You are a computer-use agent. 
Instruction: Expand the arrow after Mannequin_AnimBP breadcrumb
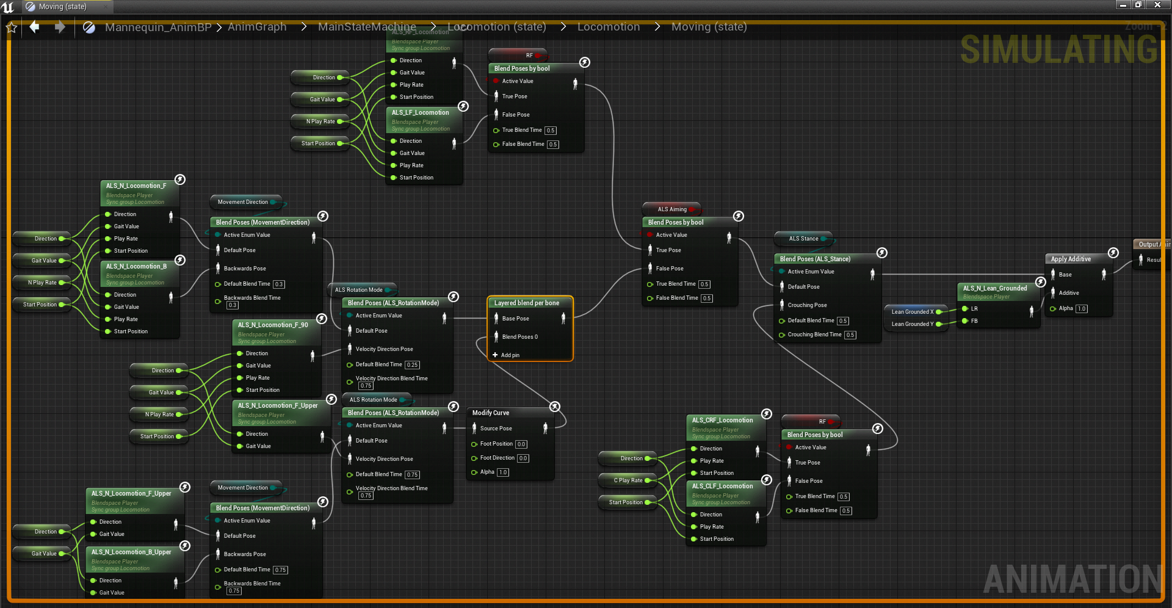tap(219, 27)
